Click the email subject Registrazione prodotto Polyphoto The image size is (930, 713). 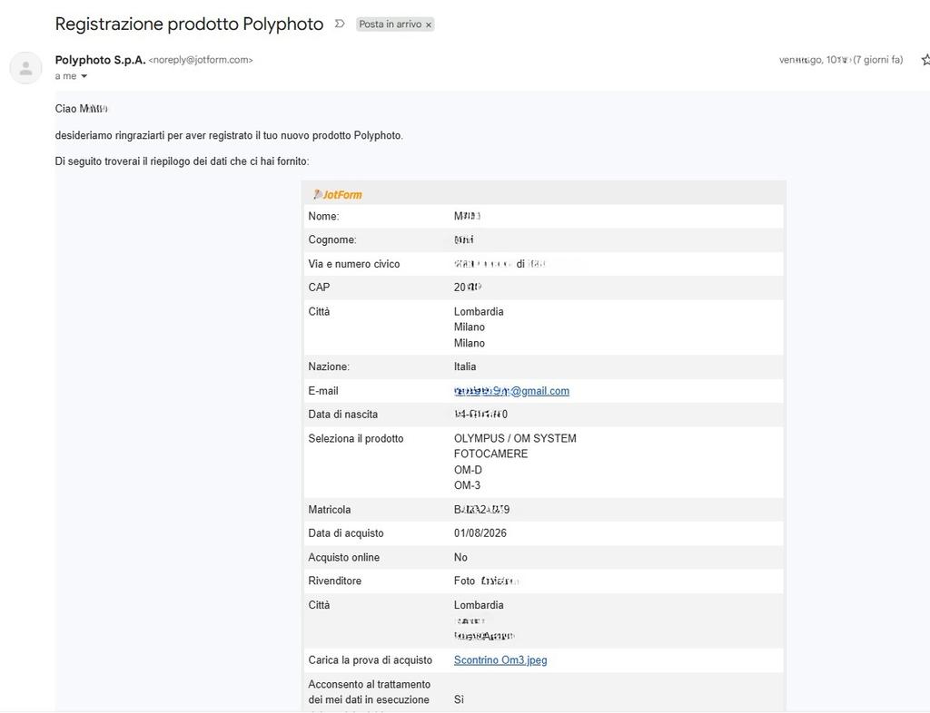[189, 24]
